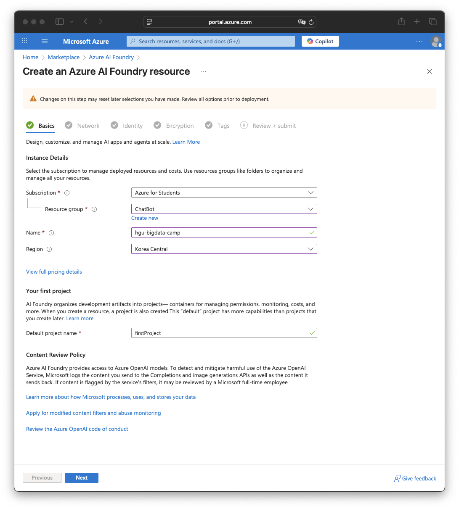
Task: Switch to the Network tab
Action: pyautogui.click(x=82, y=126)
